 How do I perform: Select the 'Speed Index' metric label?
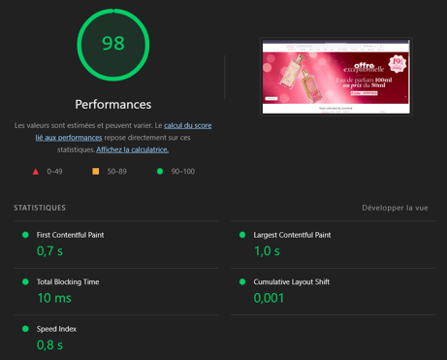click(56, 329)
